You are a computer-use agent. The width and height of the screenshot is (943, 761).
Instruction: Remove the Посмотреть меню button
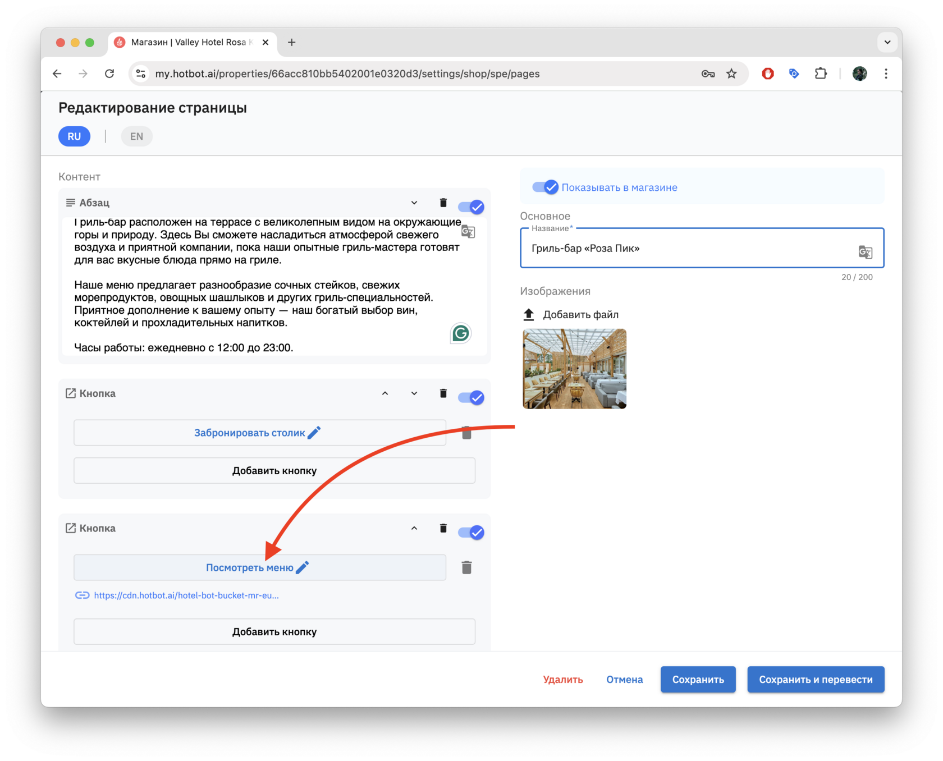point(466,567)
